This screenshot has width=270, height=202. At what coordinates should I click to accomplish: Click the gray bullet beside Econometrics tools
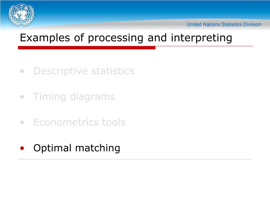22,123
